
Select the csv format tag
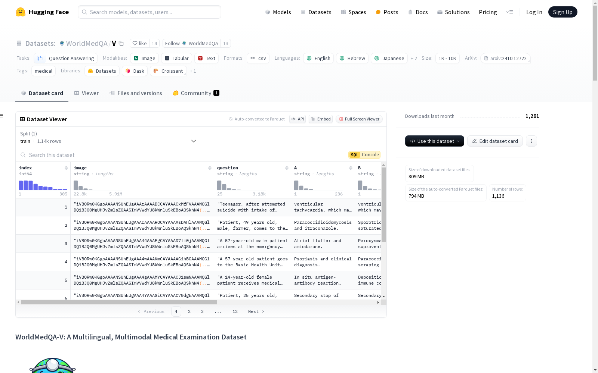(x=258, y=58)
